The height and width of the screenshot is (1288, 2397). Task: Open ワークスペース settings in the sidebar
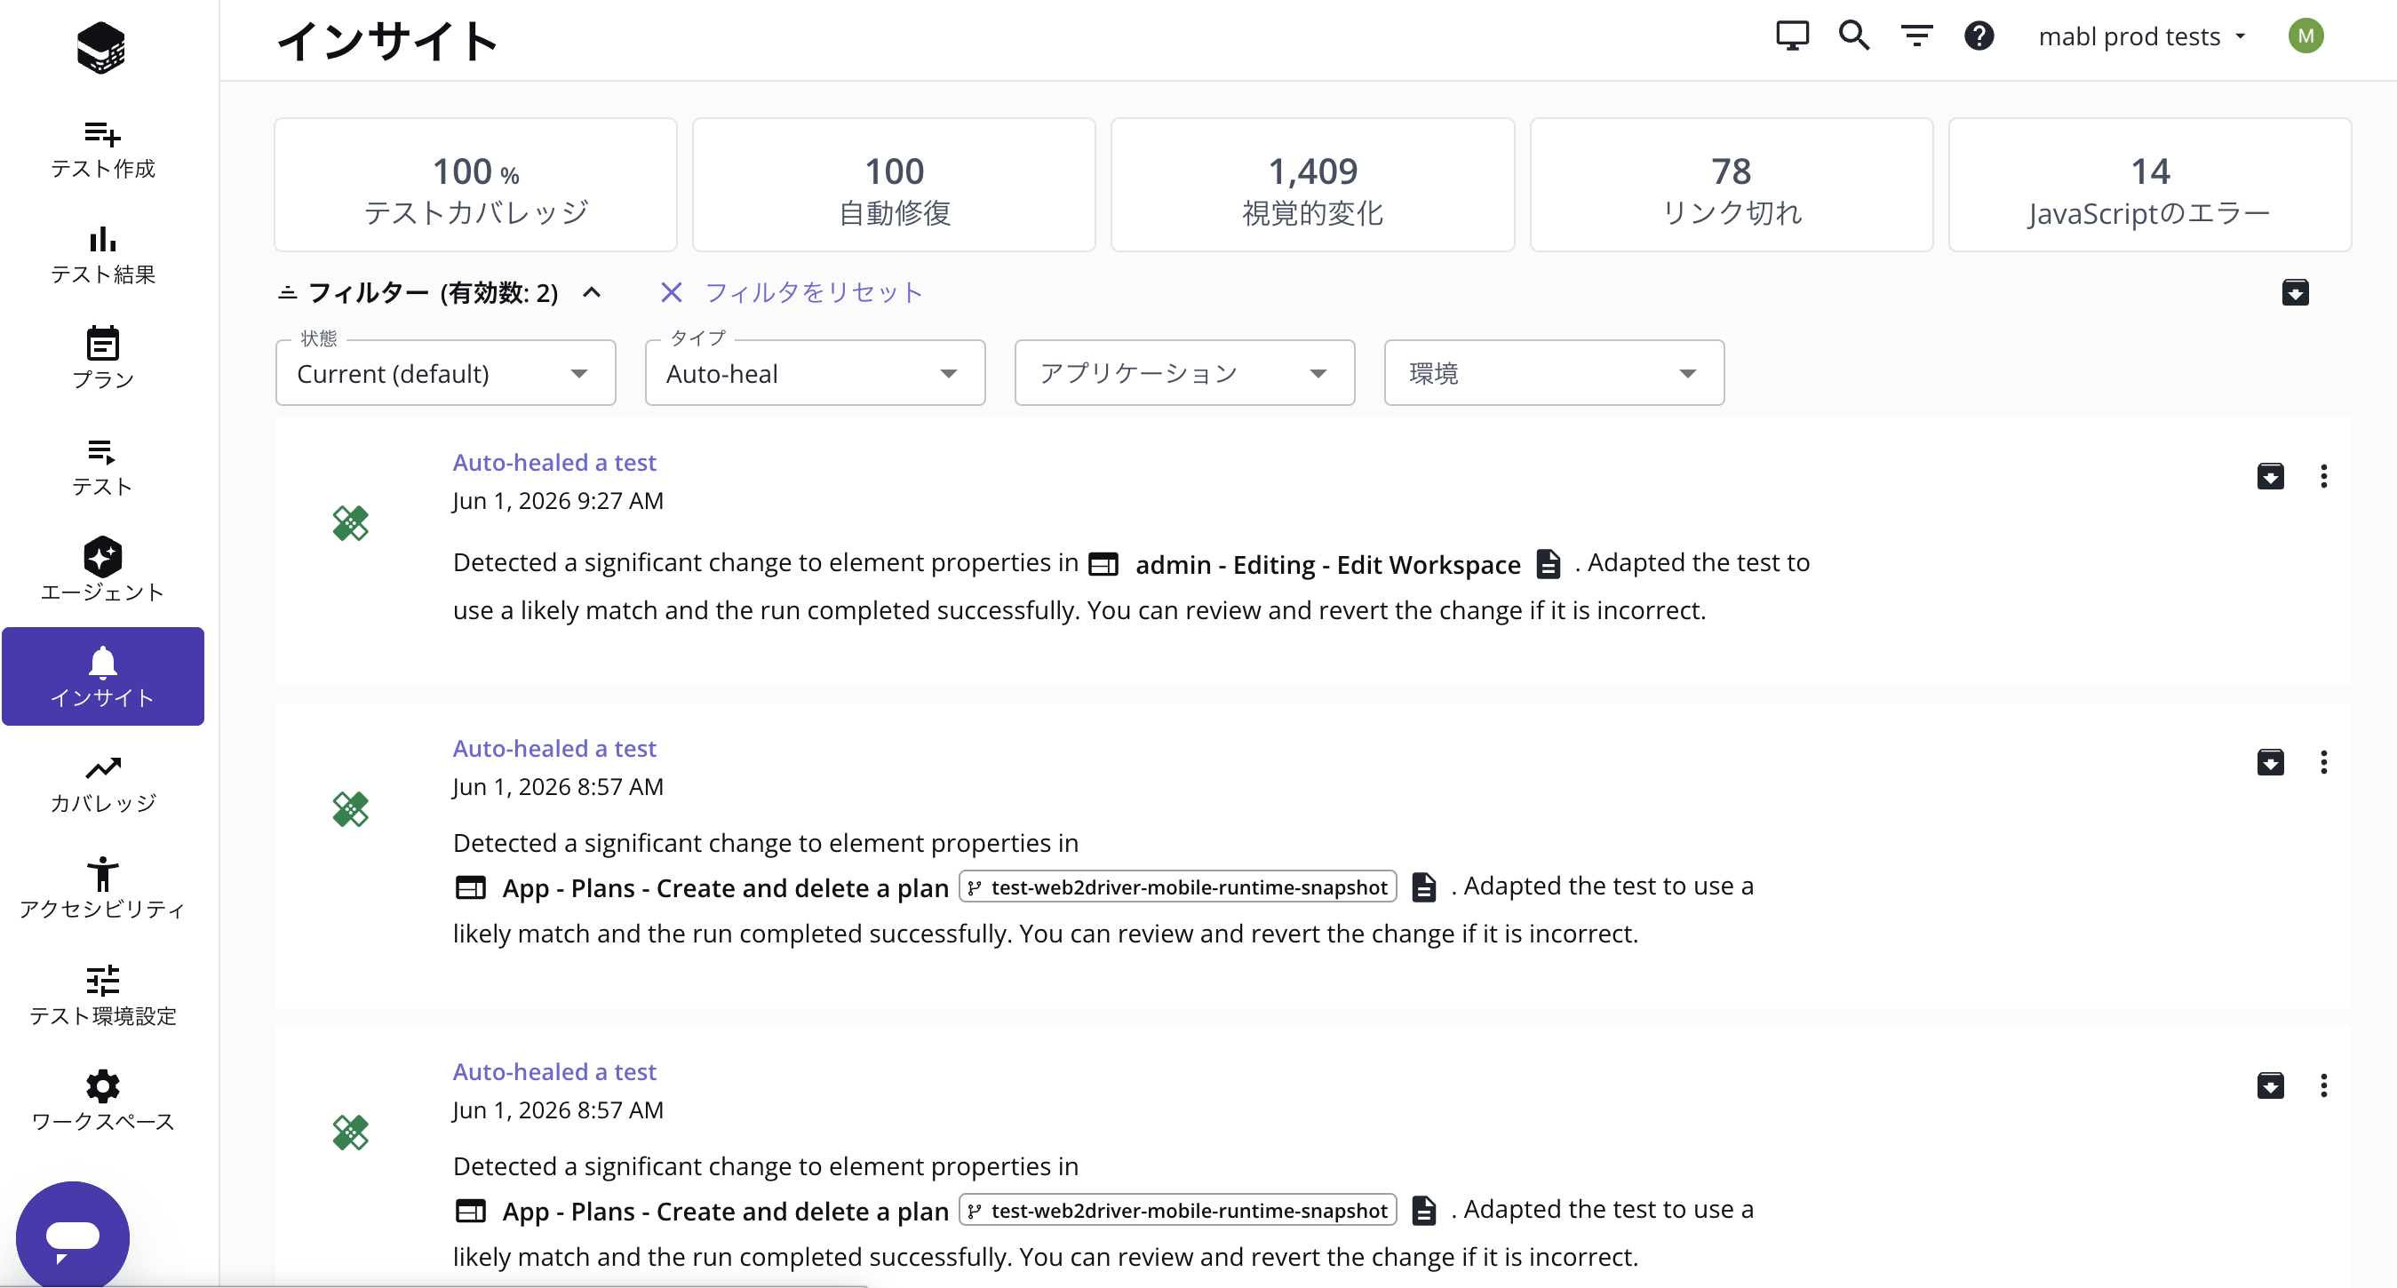(102, 1101)
